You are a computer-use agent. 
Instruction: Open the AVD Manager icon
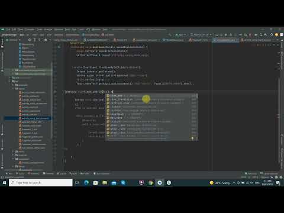tap(261, 35)
